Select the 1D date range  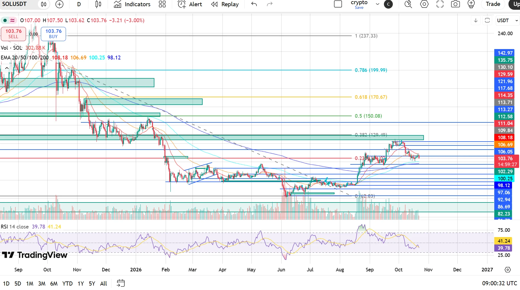(6, 283)
